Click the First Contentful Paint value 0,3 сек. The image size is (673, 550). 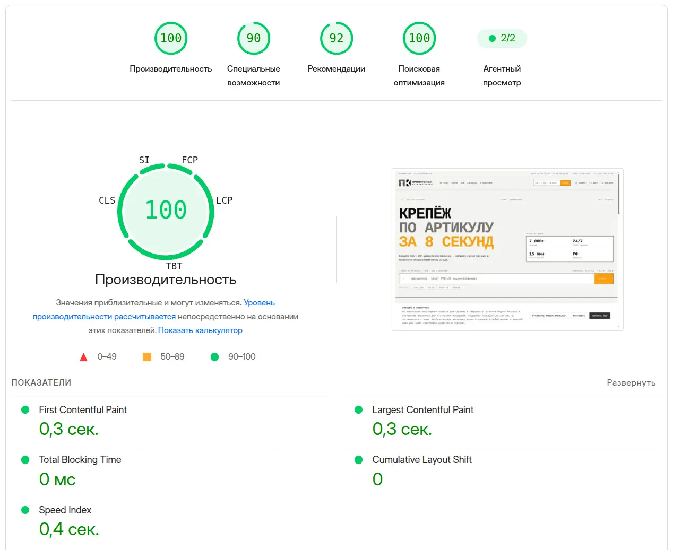(x=69, y=429)
